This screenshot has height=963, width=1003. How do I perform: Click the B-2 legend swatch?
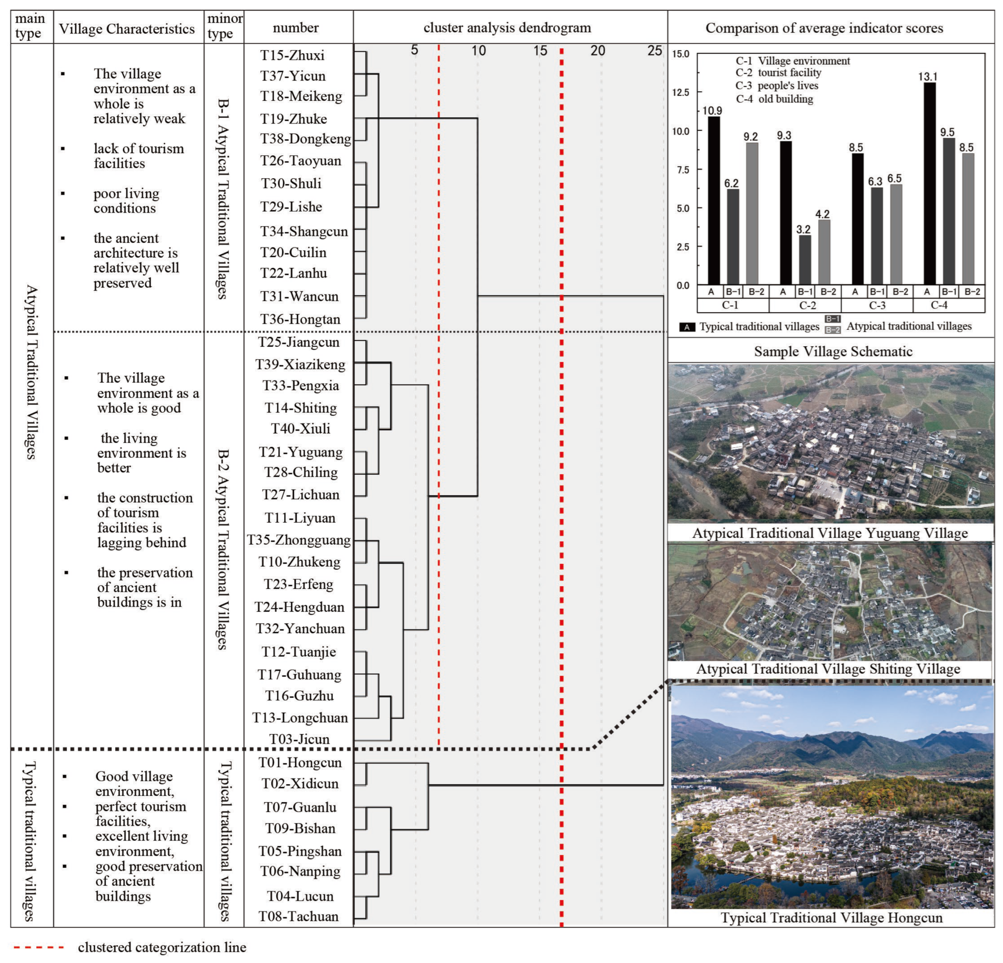pos(833,330)
